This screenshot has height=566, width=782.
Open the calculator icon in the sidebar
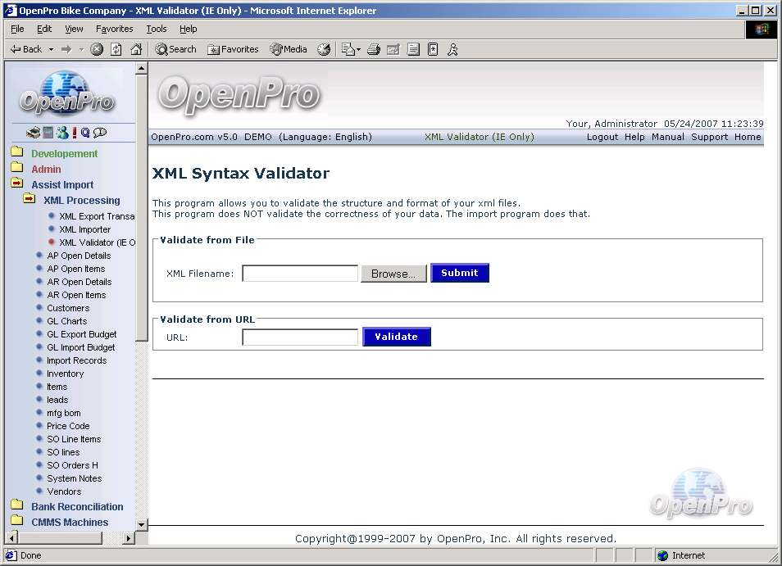pos(48,133)
